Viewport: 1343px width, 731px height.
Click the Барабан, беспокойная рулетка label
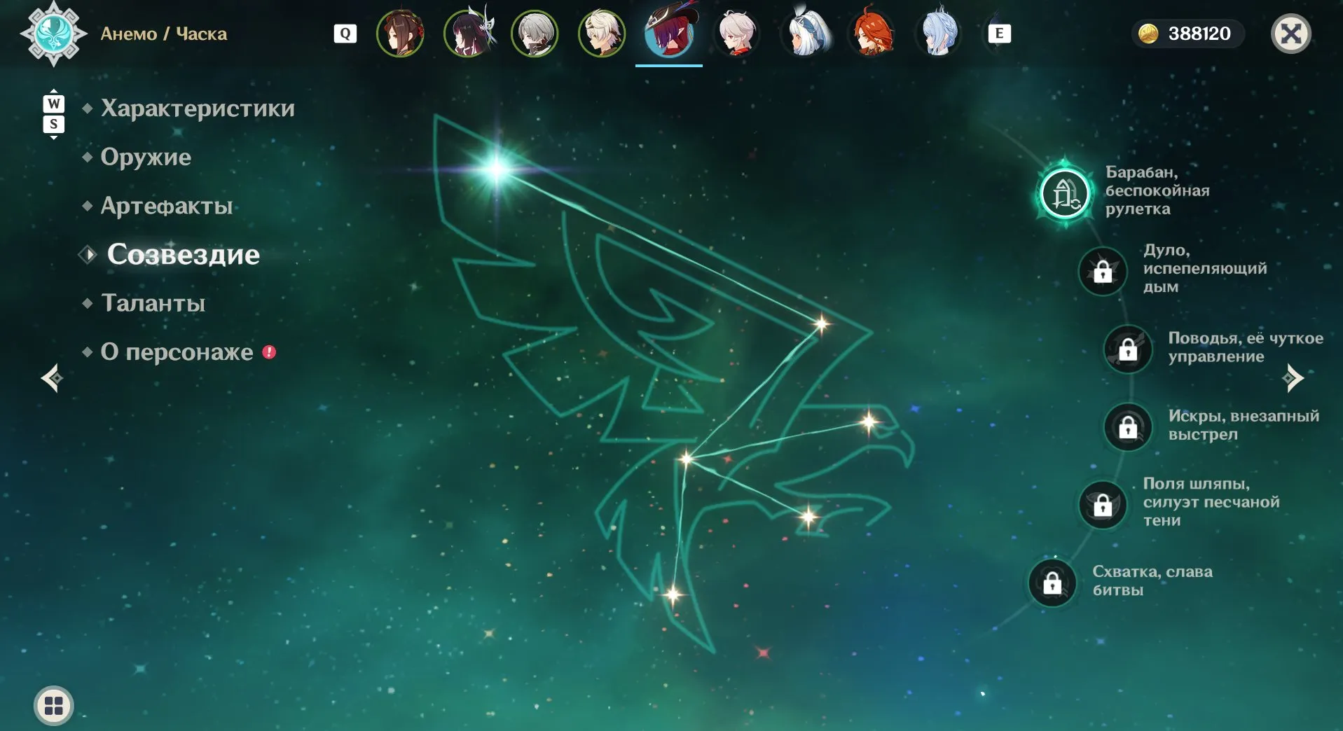(x=1157, y=190)
